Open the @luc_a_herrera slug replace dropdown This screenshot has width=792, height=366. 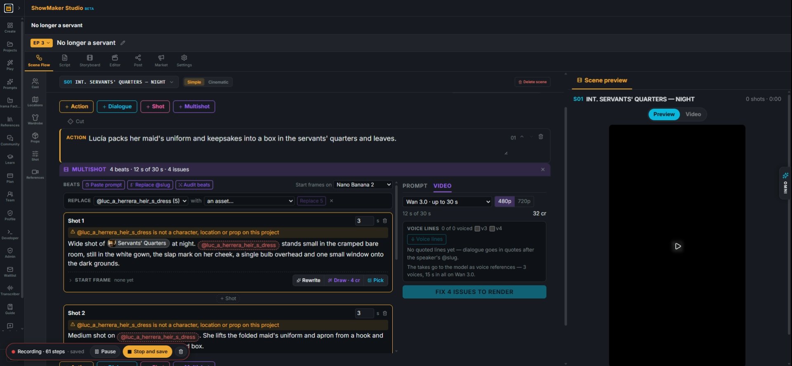(x=141, y=201)
